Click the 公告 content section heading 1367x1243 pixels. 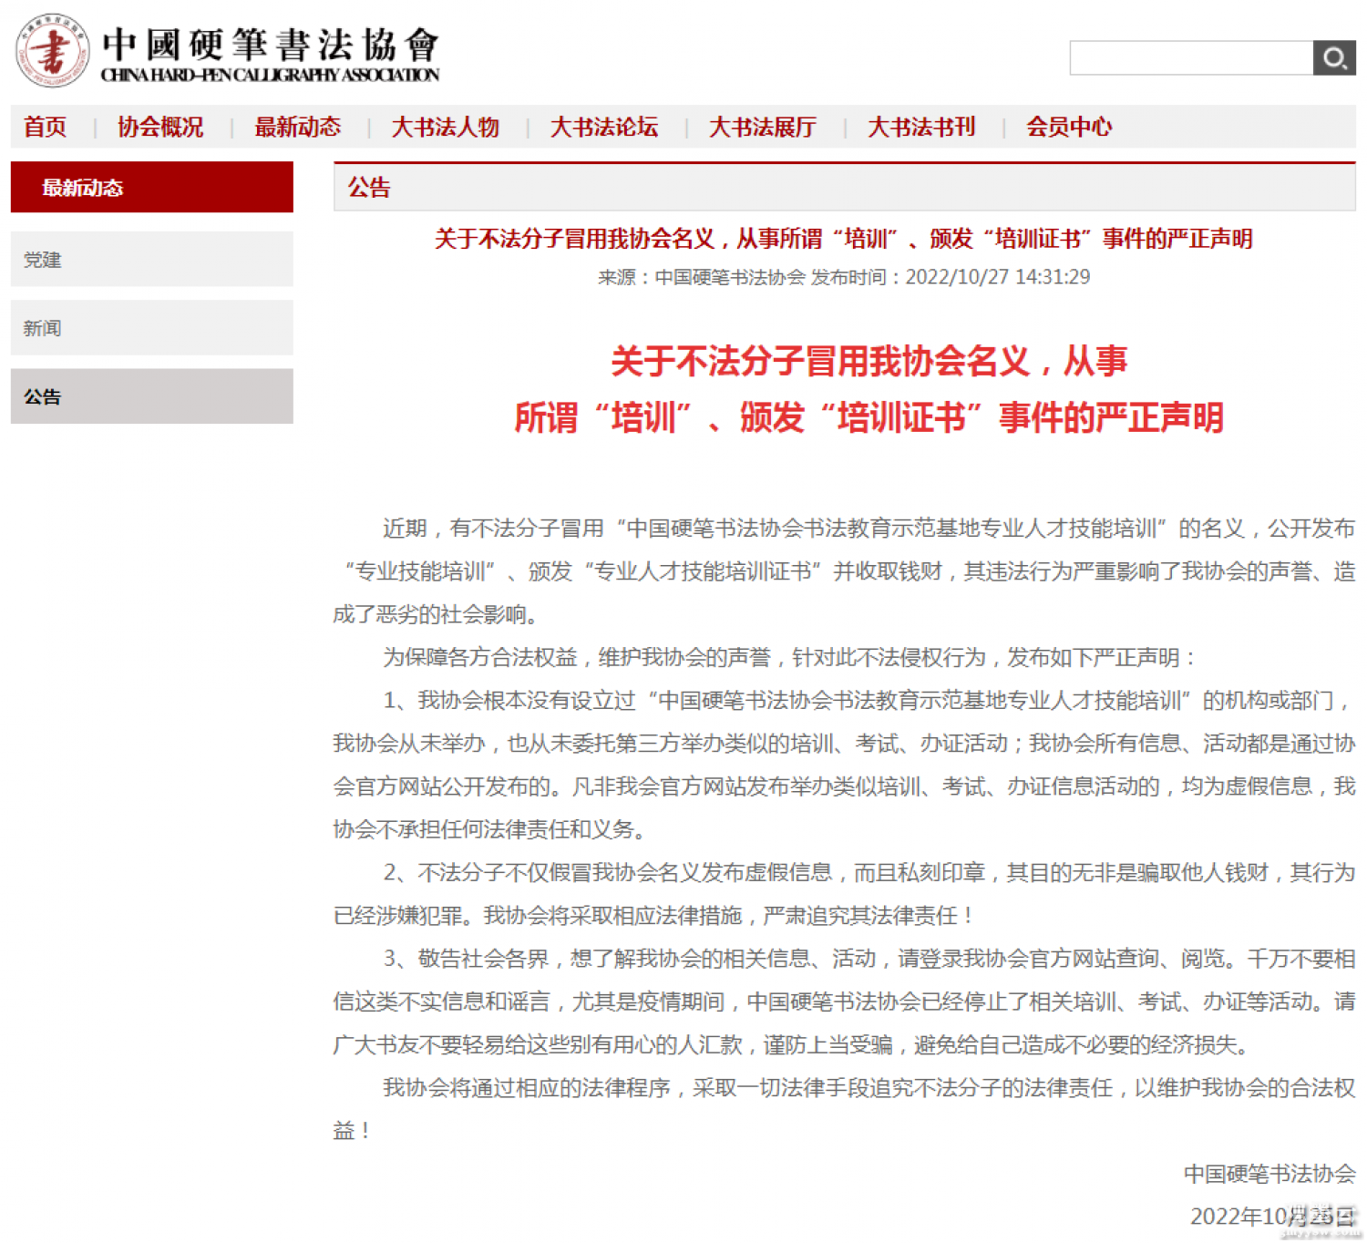(369, 188)
